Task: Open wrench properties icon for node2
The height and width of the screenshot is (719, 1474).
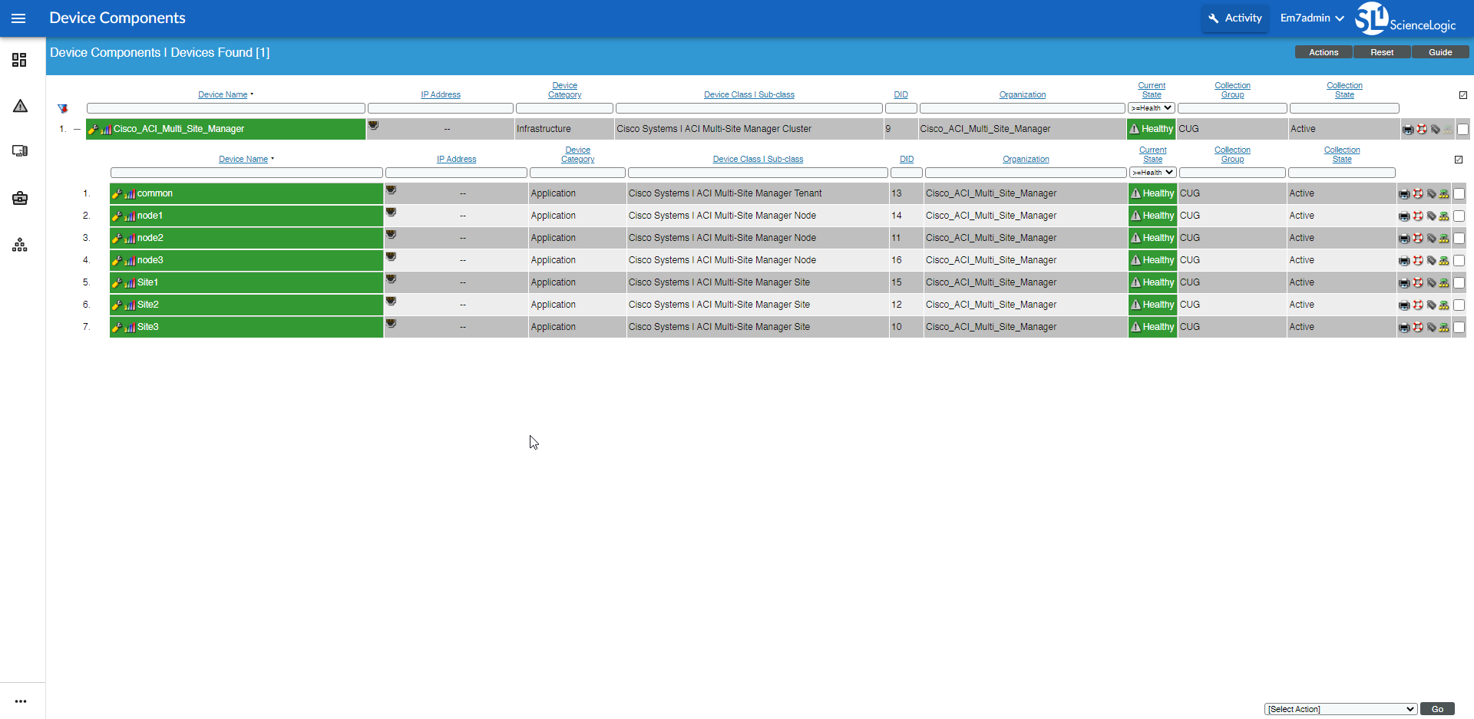Action: tap(117, 238)
